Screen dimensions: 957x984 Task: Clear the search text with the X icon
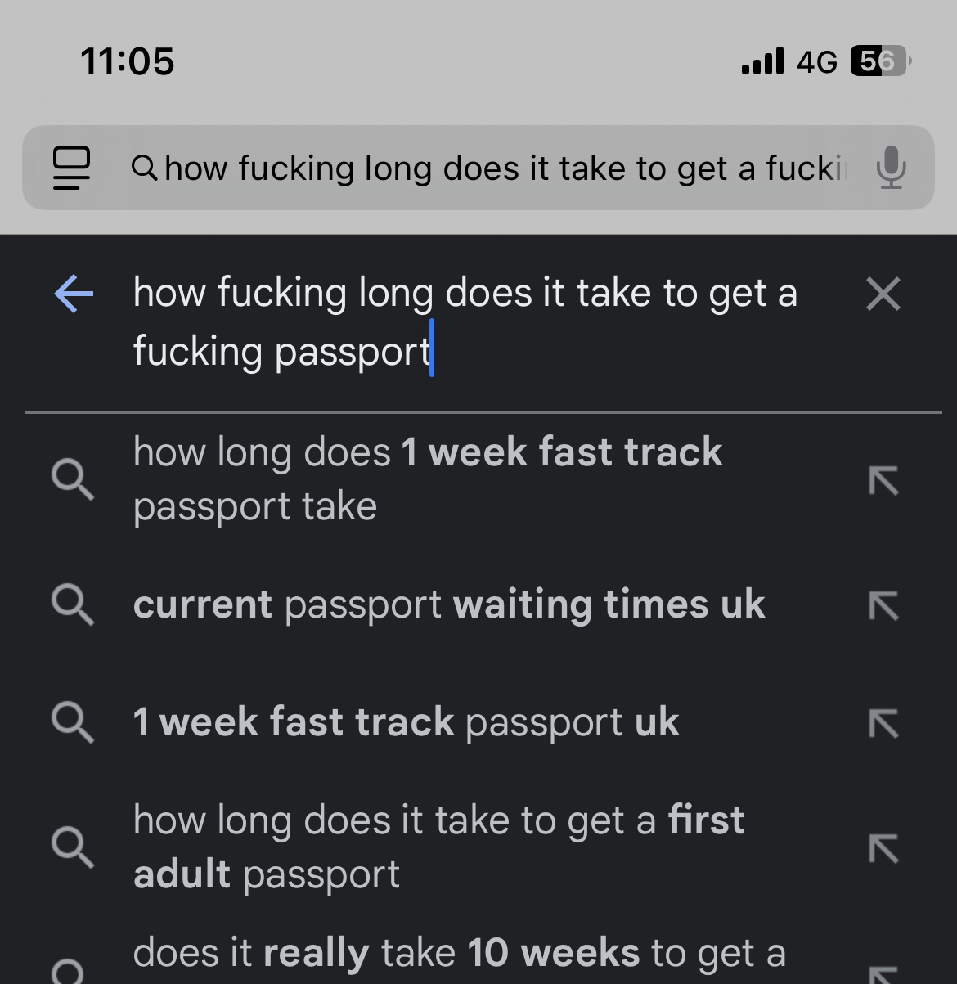[x=883, y=294]
